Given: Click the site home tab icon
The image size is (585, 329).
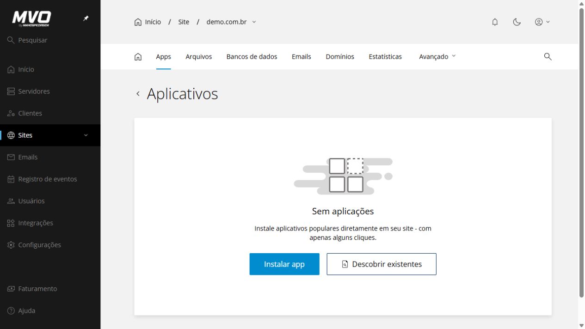Looking at the screenshot, I should coord(138,57).
